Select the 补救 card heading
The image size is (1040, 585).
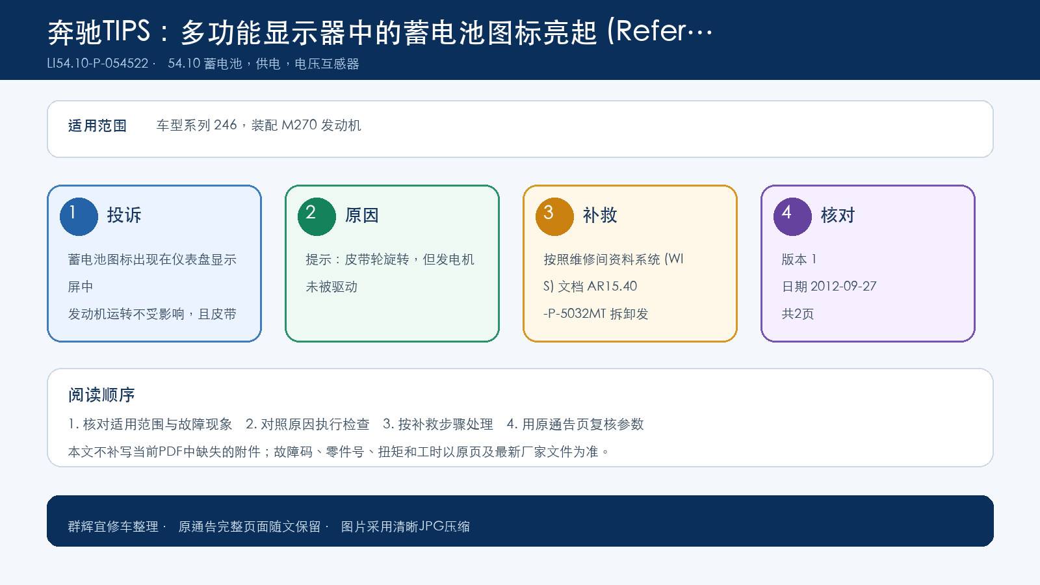pyautogui.click(x=600, y=215)
